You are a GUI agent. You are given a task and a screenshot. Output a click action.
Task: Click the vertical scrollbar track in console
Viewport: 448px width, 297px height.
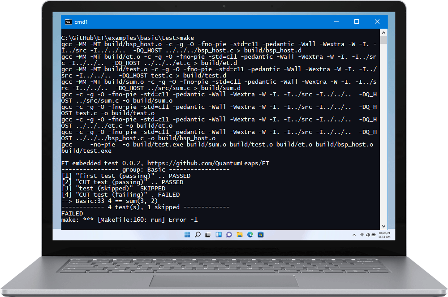[x=384, y=134]
